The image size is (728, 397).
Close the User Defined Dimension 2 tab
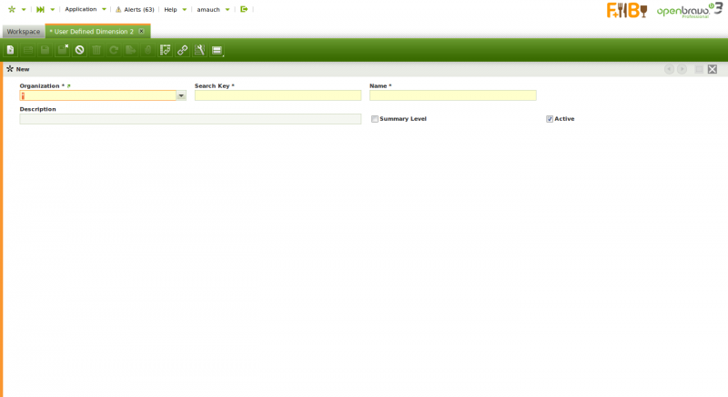(141, 32)
